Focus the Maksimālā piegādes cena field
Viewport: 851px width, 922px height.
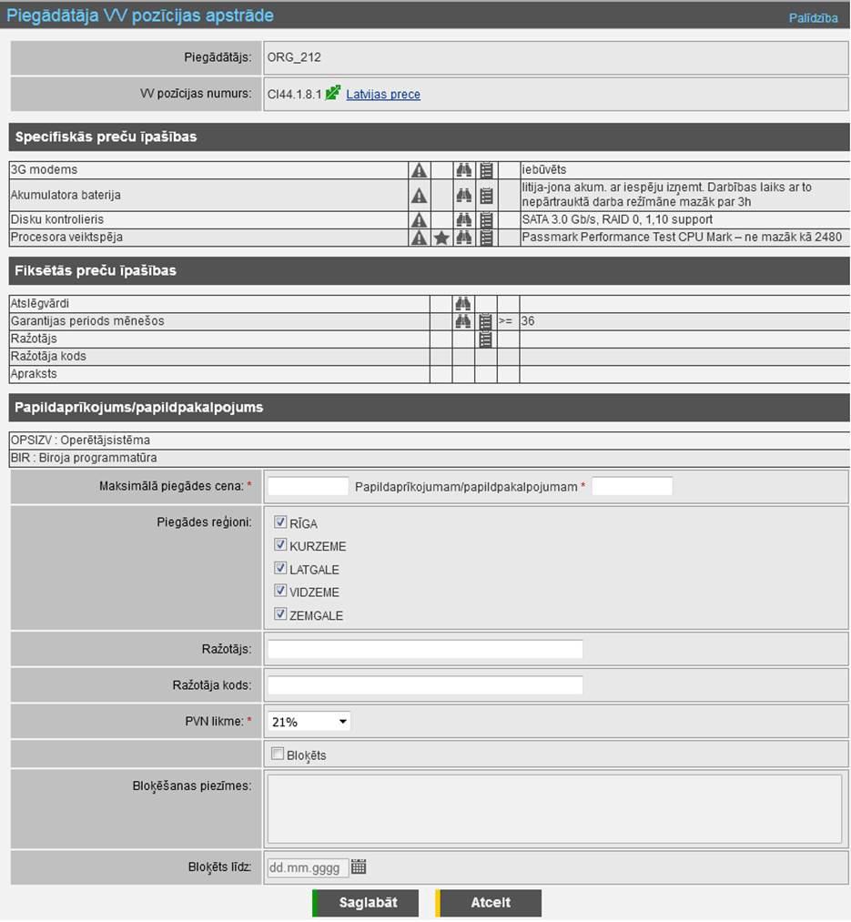(x=309, y=486)
